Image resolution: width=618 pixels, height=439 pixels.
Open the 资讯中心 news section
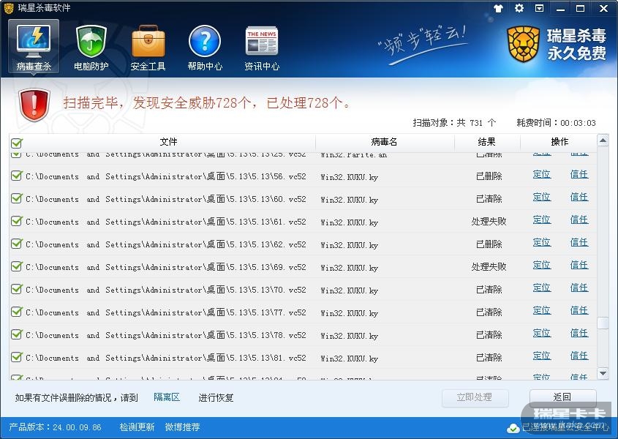(x=262, y=48)
